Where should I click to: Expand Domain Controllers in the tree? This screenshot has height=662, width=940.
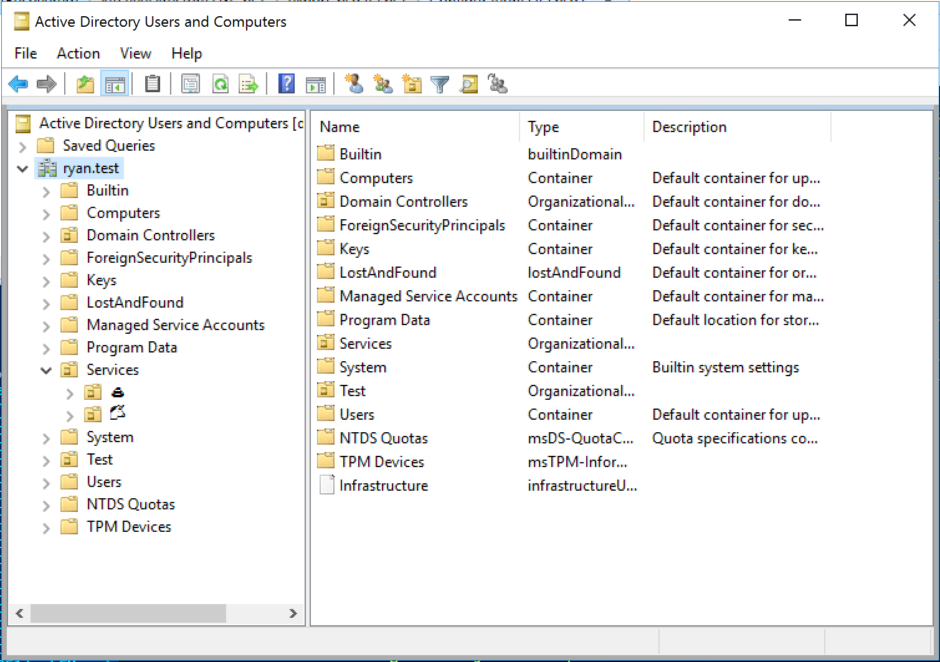(x=46, y=237)
